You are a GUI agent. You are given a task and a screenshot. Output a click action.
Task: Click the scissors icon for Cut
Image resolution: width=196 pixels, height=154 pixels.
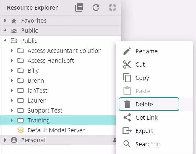(127, 64)
